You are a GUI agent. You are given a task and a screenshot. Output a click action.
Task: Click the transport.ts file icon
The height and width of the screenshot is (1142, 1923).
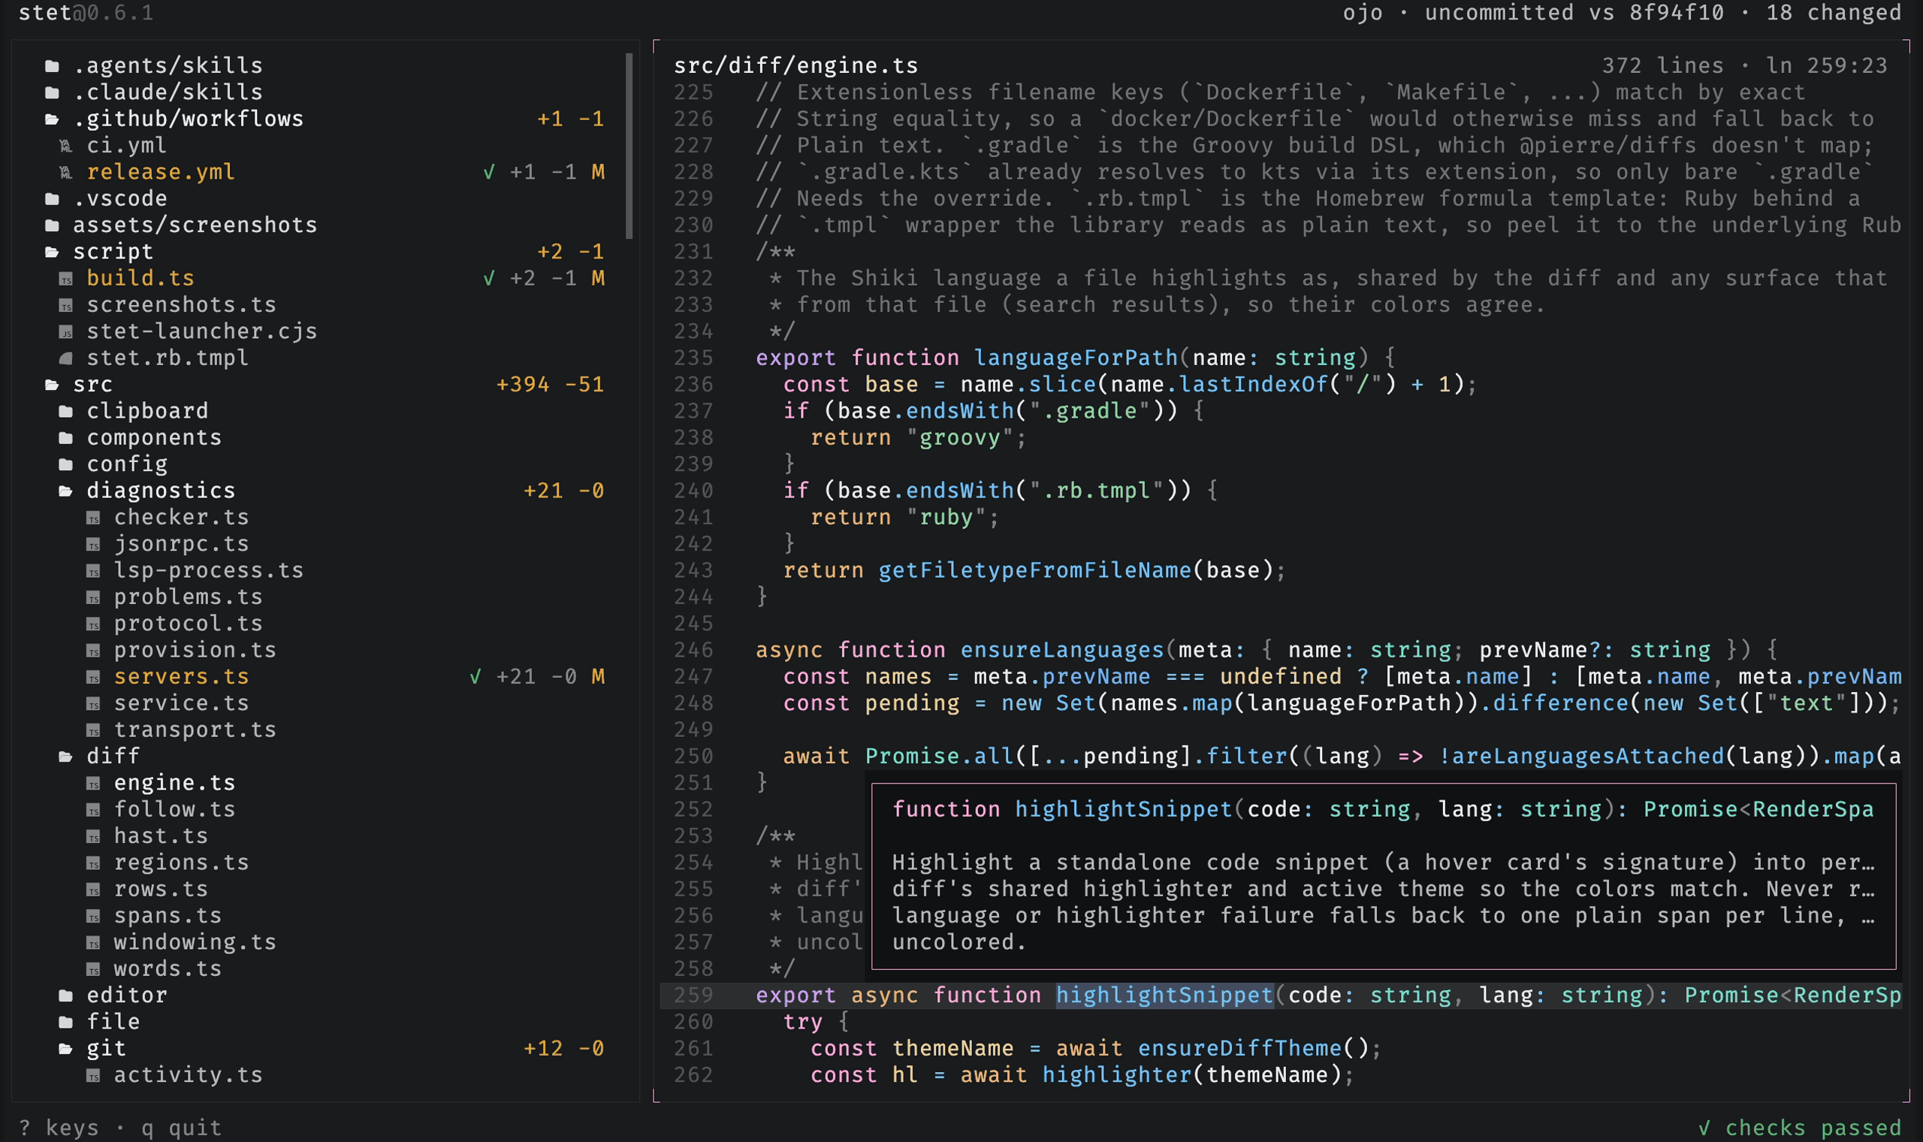pyautogui.click(x=93, y=730)
